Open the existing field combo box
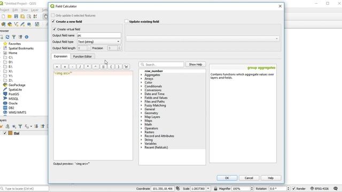Image resolution: width=342 pixels, height=192 pixels. (x=203, y=38)
